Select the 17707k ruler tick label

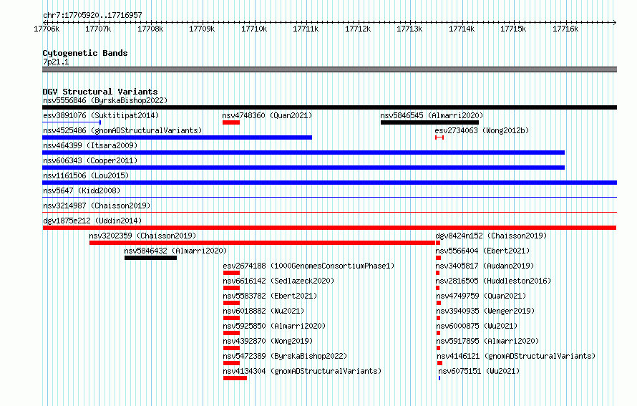(x=98, y=29)
